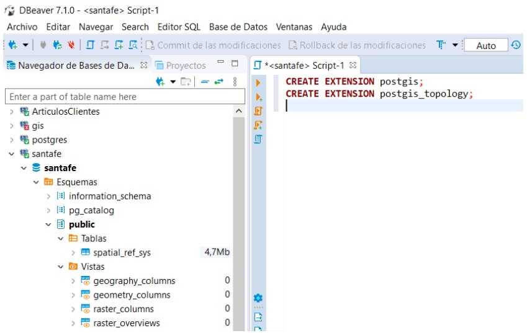The image size is (527, 333).
Task: Open the dropdown arrow next to New Connection
Action: pos(25,45)
